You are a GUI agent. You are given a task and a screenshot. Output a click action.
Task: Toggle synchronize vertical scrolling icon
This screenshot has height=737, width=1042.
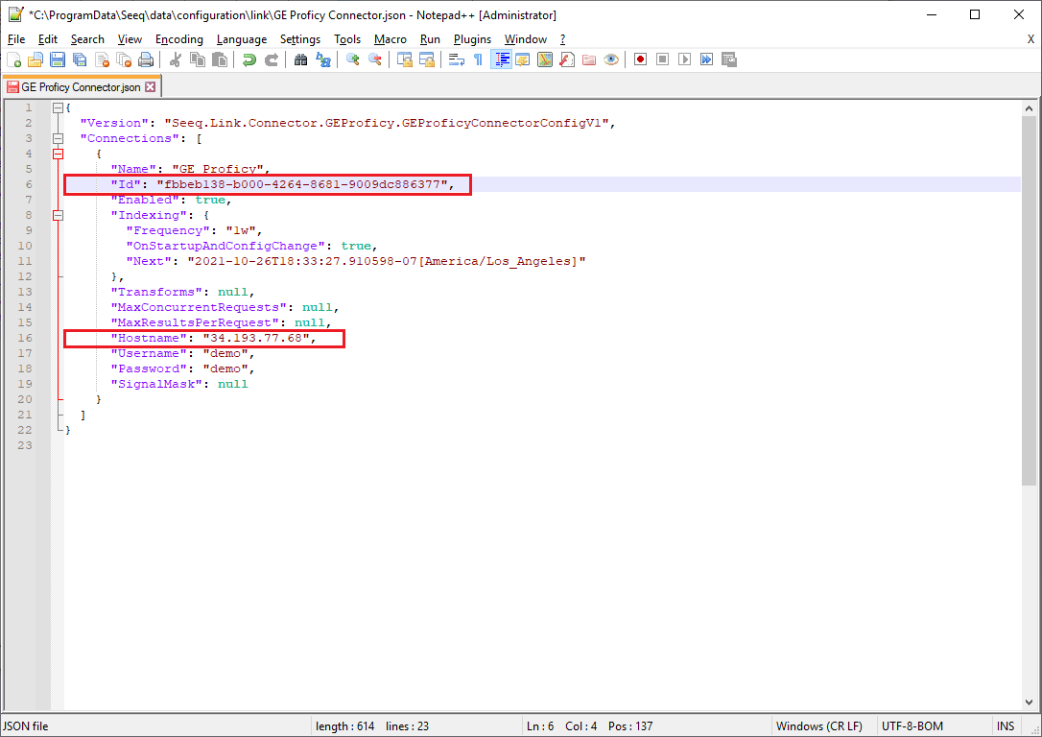[405, 59]
